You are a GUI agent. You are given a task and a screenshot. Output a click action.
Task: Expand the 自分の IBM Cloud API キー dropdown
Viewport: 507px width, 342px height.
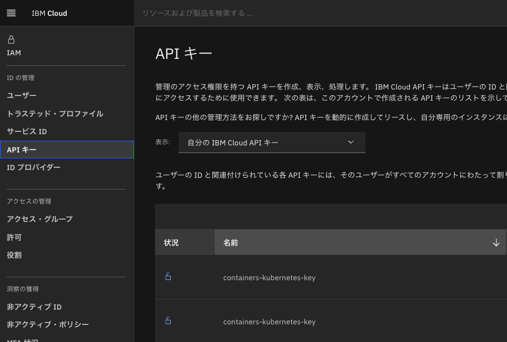[x=272, y=142]
